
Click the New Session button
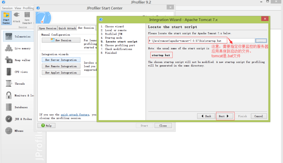[61, 40]
